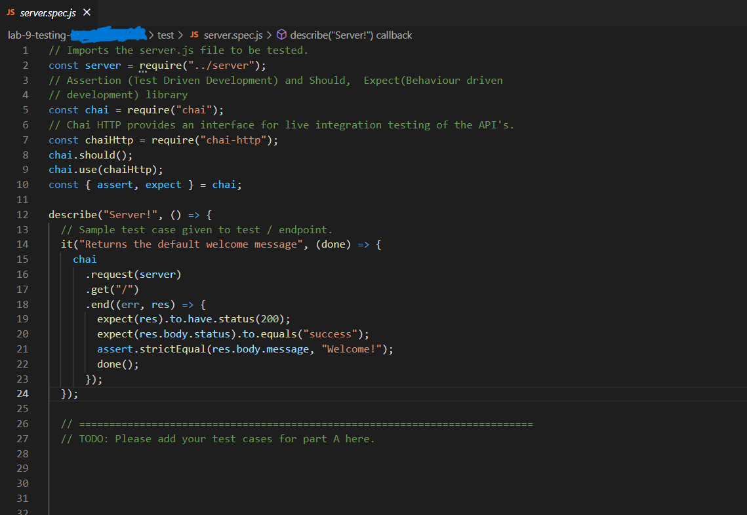Click line number 12
Screen dimensions: 747x515
point(22,214)
